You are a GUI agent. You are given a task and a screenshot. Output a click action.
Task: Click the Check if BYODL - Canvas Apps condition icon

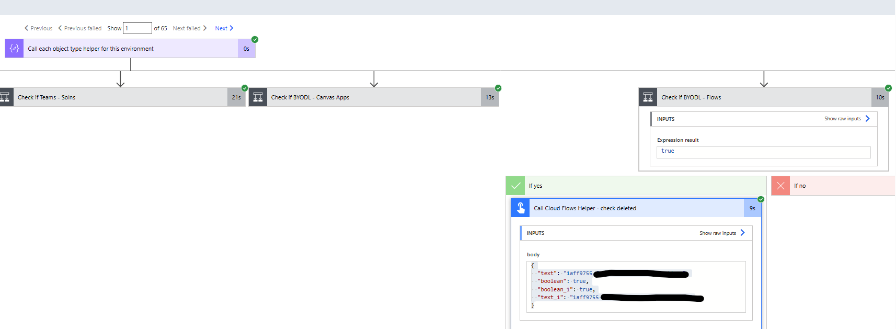258,97
